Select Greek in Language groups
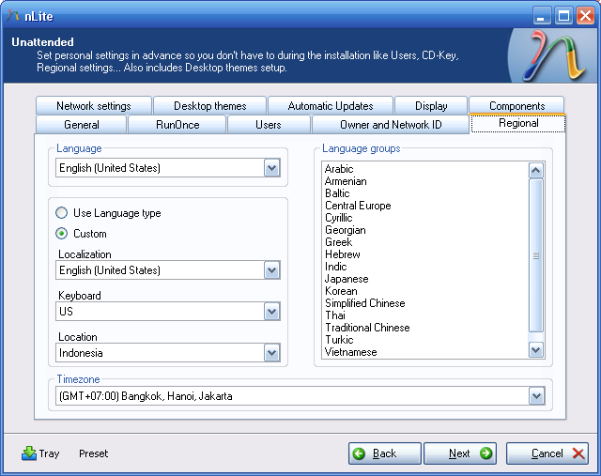Image resolution: width=601 pixels, height=476 pixels. click(x=338, y=242)
